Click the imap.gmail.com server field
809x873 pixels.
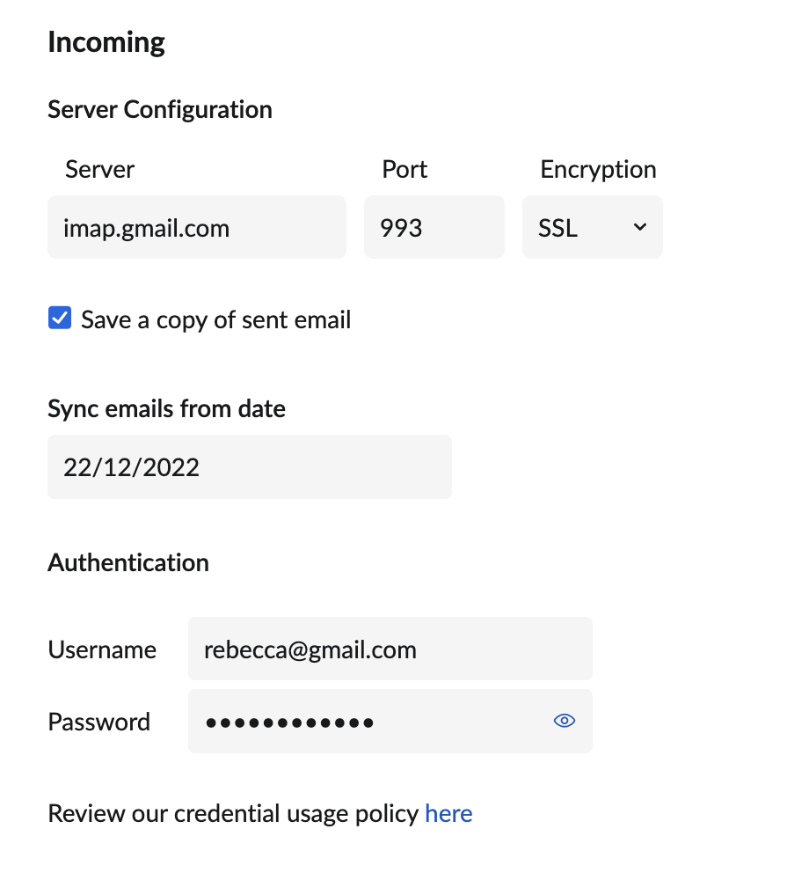pos(196,228)
